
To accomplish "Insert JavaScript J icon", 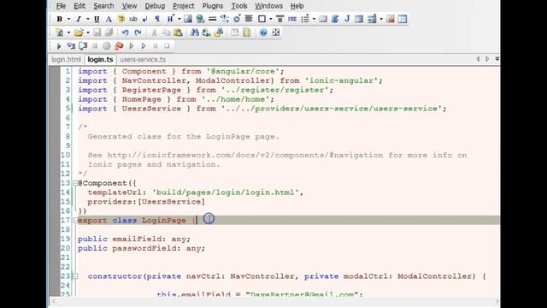I will 347,19.
